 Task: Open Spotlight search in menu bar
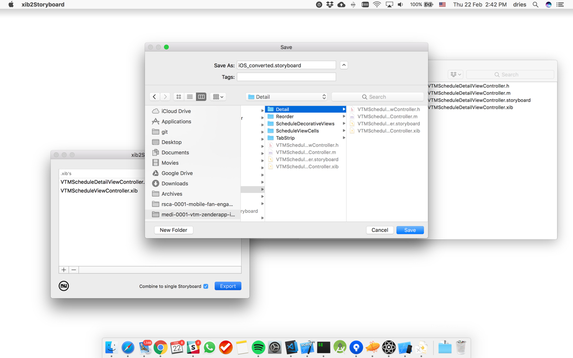point(535,4)
